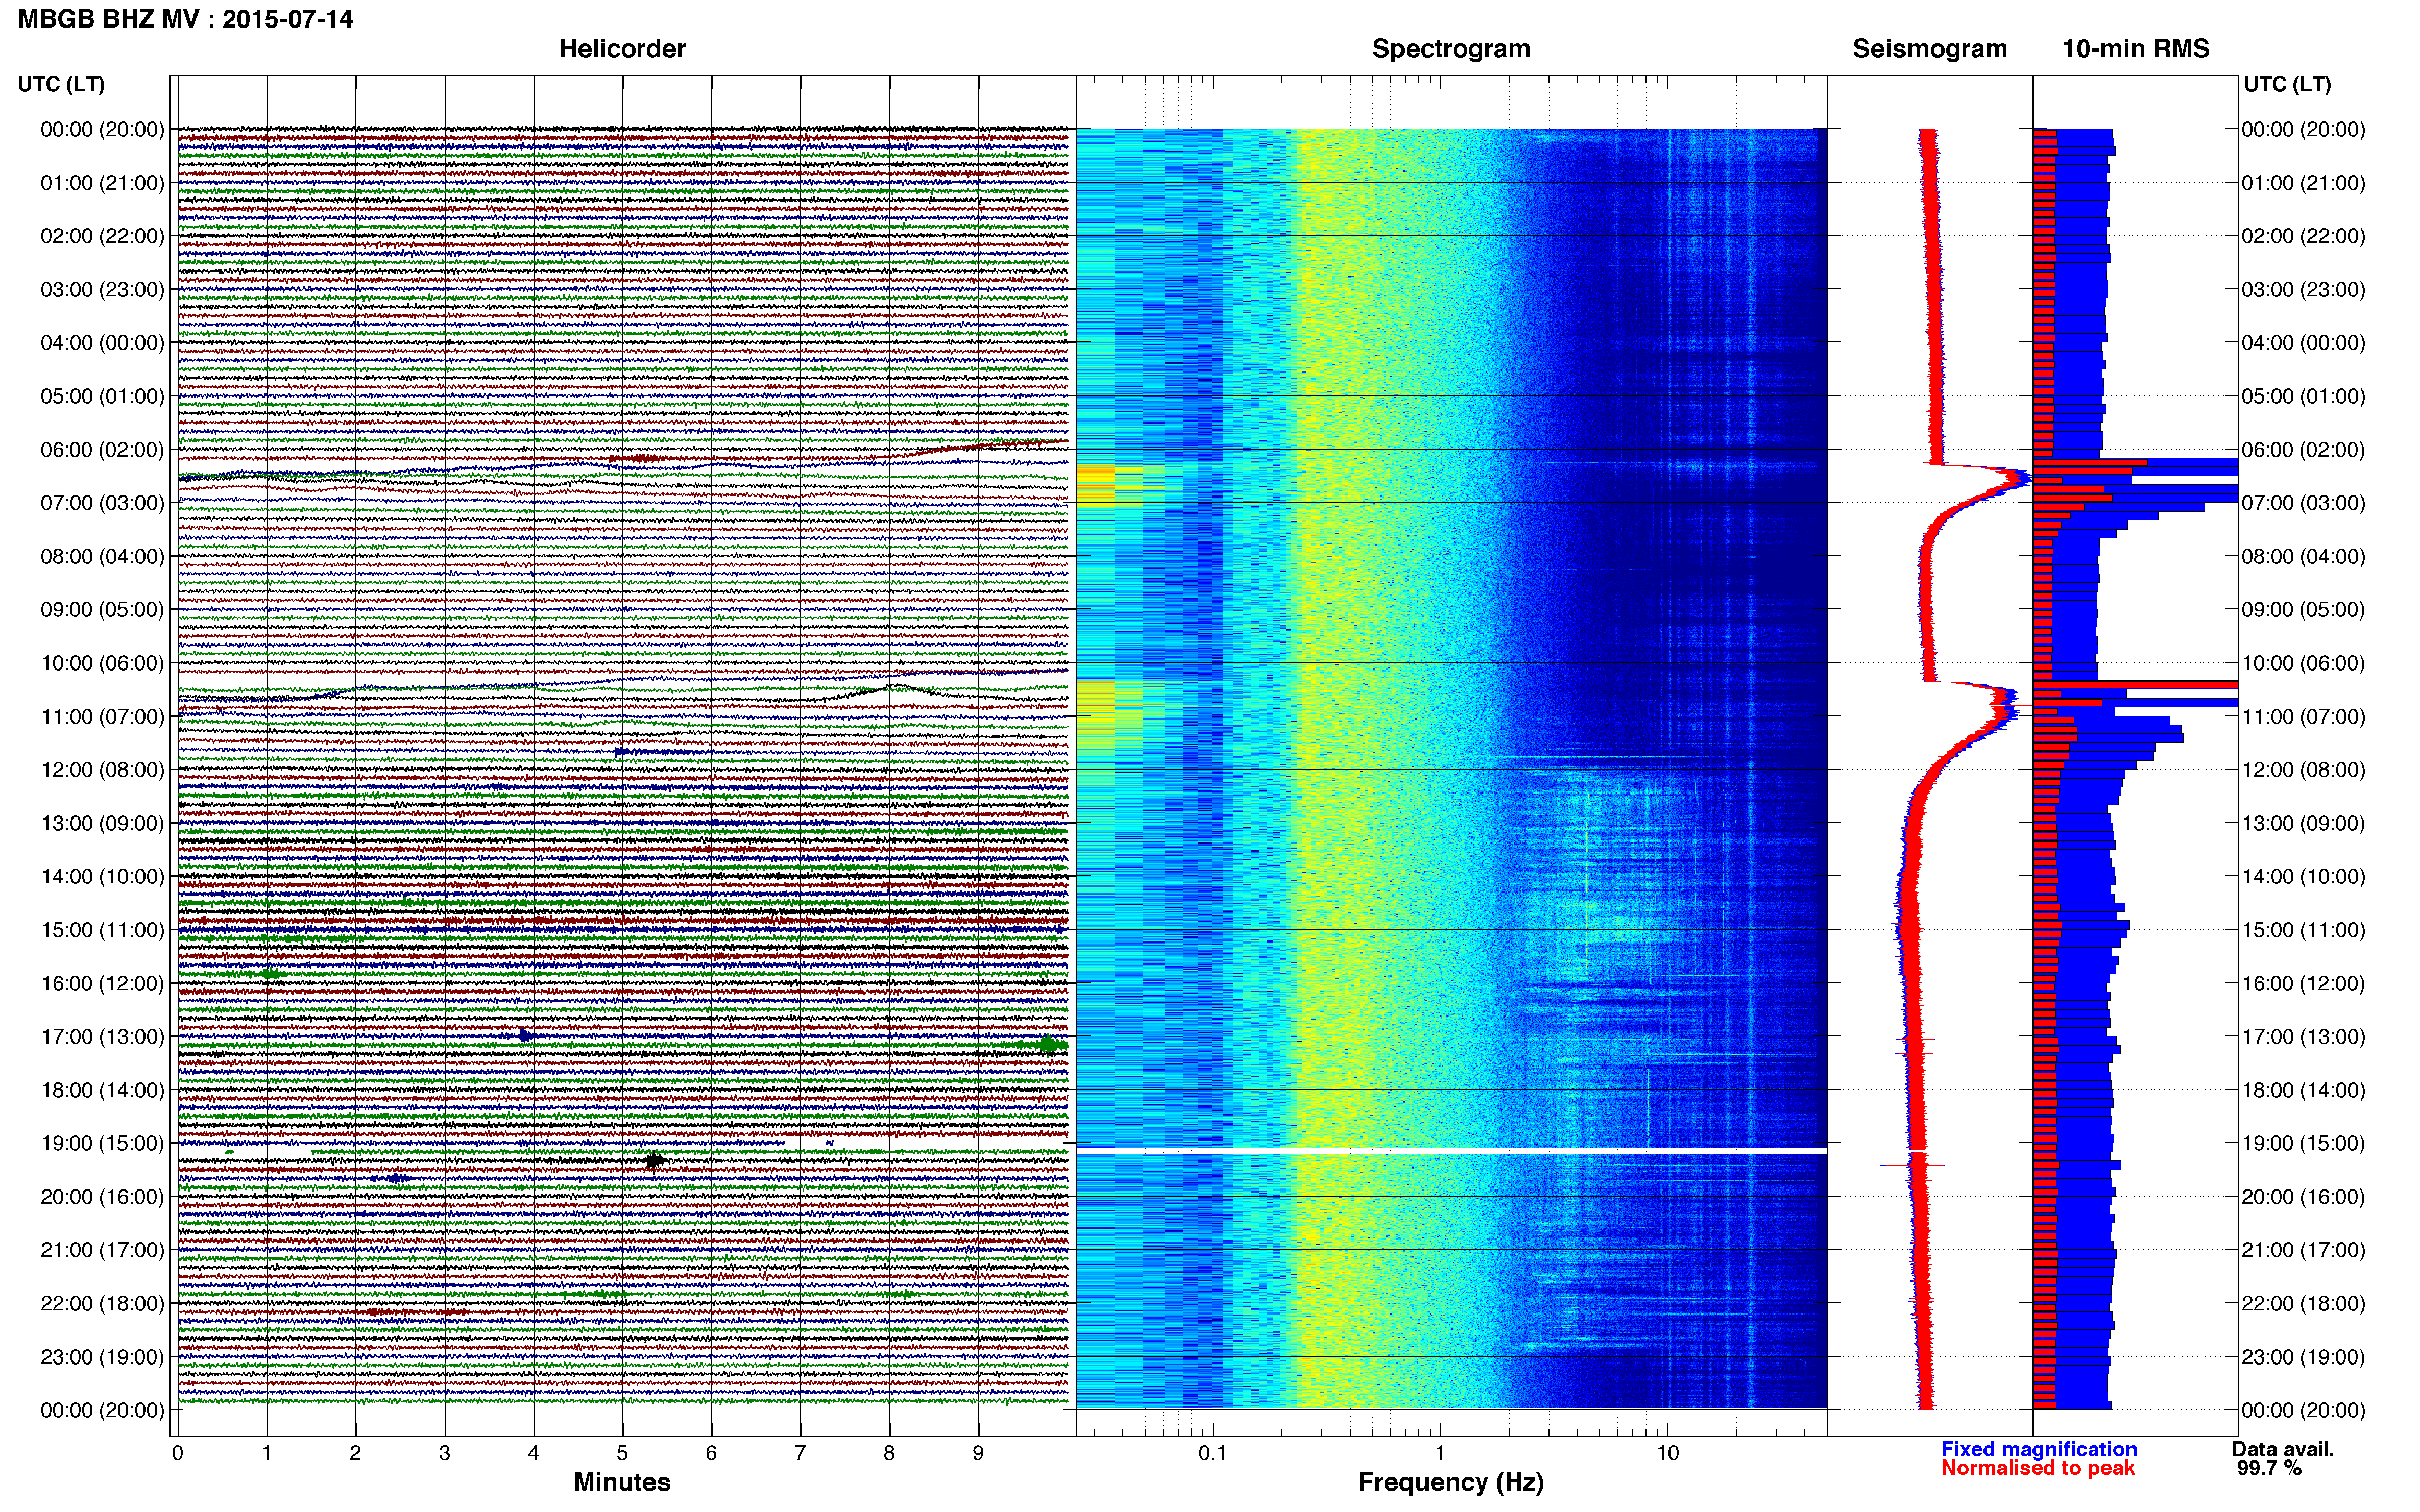Select the 'Seismogram' panel heading
The width and height of the screenshot is (2420, 1512).
pos(1930,49)
